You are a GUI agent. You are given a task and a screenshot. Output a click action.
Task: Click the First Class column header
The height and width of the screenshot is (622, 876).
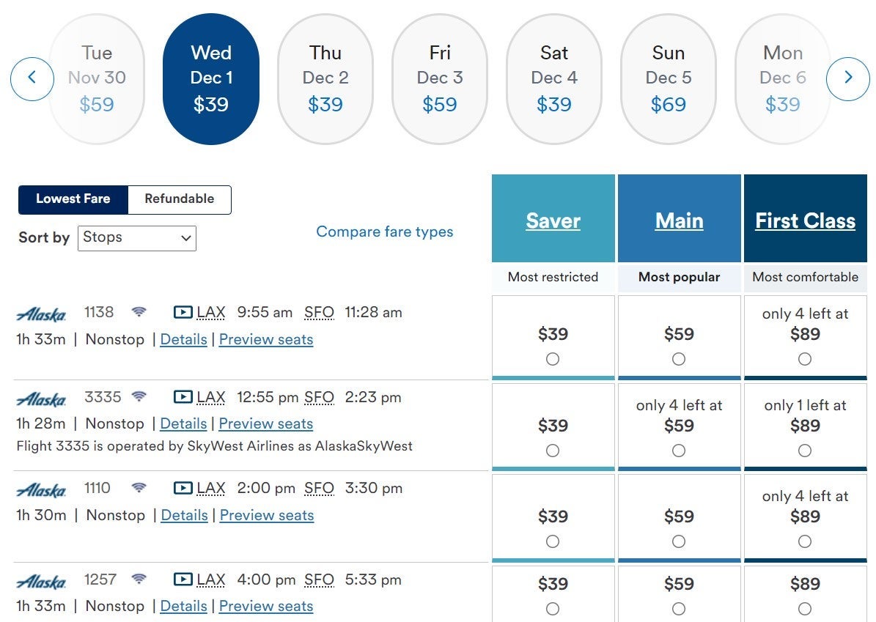[x=805, y=221]
